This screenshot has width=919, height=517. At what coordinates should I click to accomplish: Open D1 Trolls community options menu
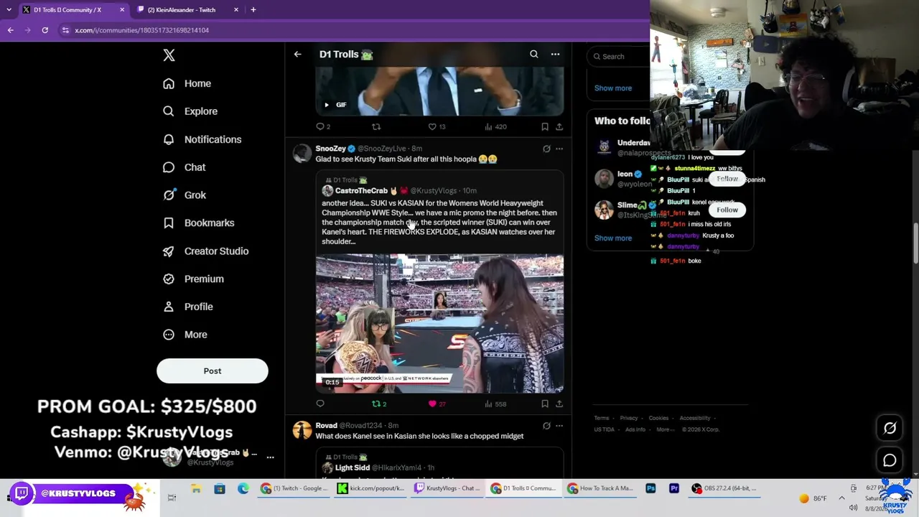click(x=555, y=54)
